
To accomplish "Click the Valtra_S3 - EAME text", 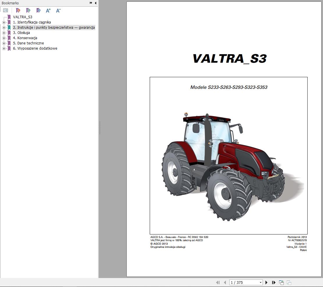I will (297, 247).
